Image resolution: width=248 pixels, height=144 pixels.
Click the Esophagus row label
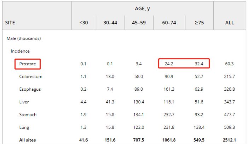(30, 89)
